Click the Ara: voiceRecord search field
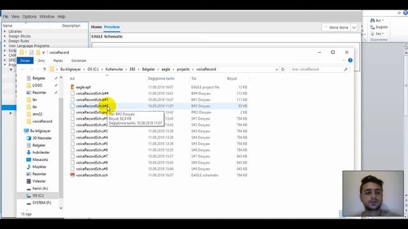Screen dimensions: 408x229 [x=319, y=69]
